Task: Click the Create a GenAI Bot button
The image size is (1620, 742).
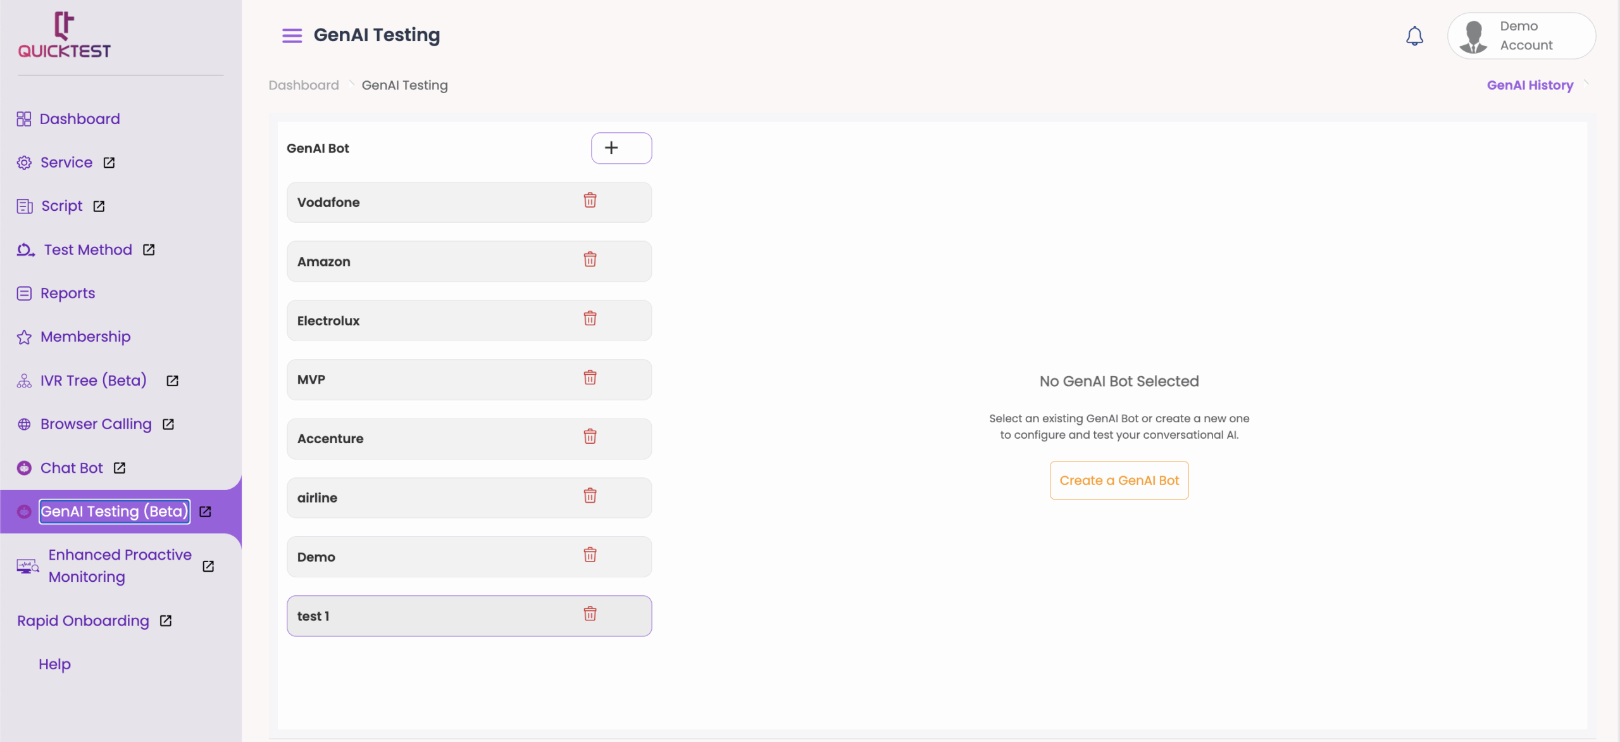Action: [1119, 481]
